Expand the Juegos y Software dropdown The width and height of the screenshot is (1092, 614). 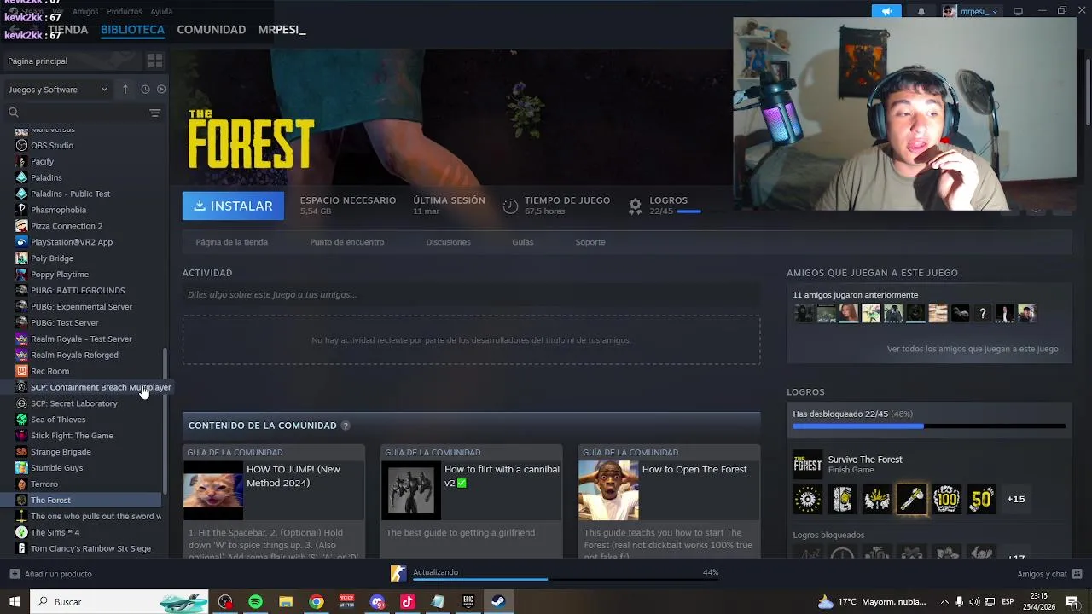coord(58,89)
